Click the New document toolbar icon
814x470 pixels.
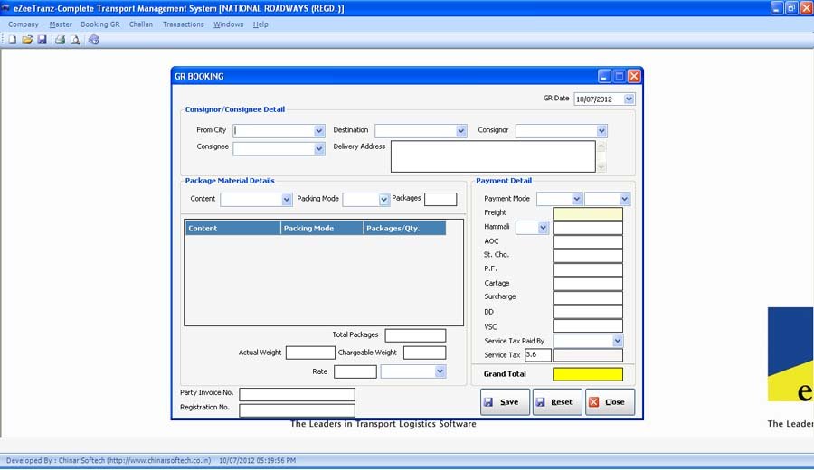[x=12, y=40]
